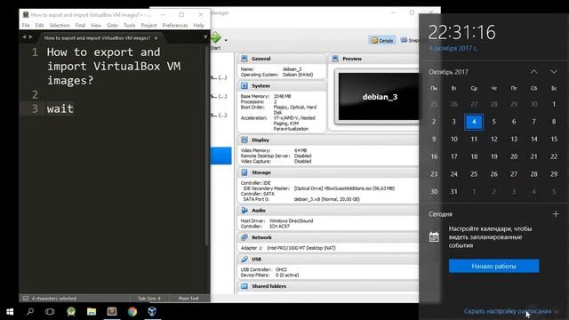Open Tools menu in Sublime Text
The width and height of the screenshot is (569, 320).
click(x=129, y=26)
